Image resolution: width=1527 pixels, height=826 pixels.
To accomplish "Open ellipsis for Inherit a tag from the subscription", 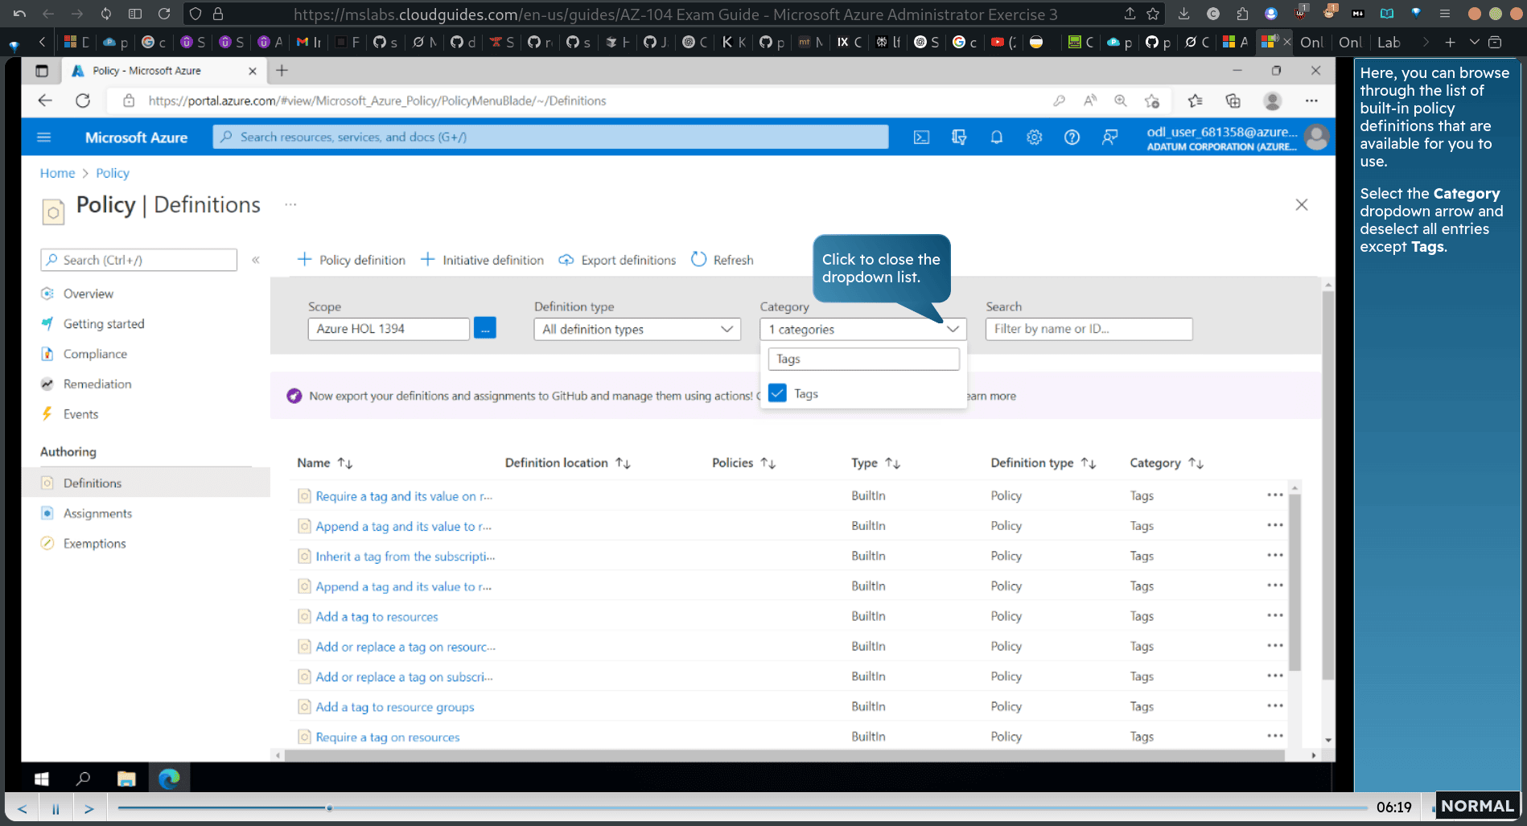I will 1274,555.
